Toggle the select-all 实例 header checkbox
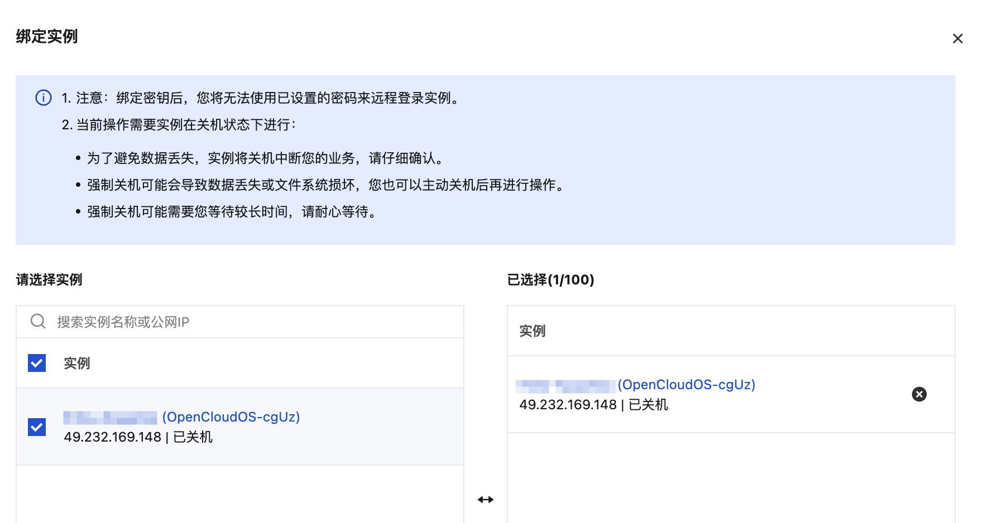 pyautogui.click(x=37, y=363)
